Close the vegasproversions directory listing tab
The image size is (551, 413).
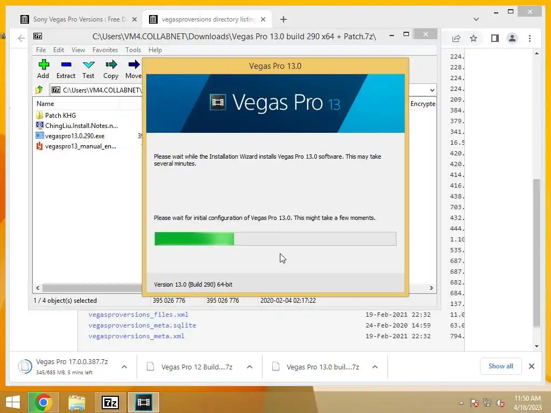(x=263, y=19)
